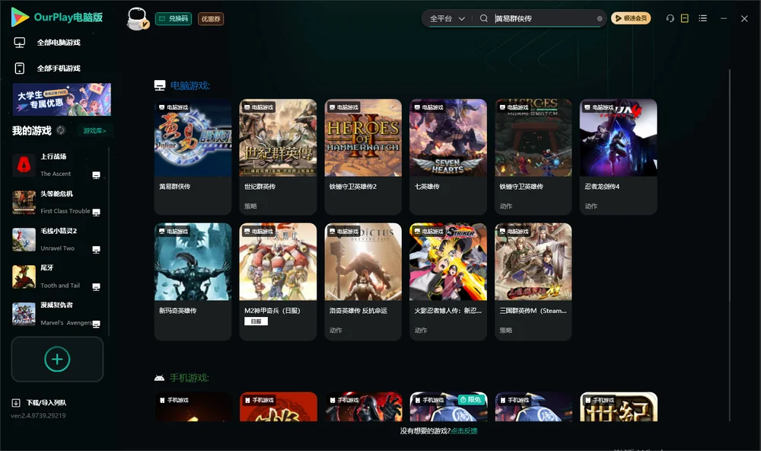
Task: Select the 忍者龙剑传4 game card
Action: 618,156
